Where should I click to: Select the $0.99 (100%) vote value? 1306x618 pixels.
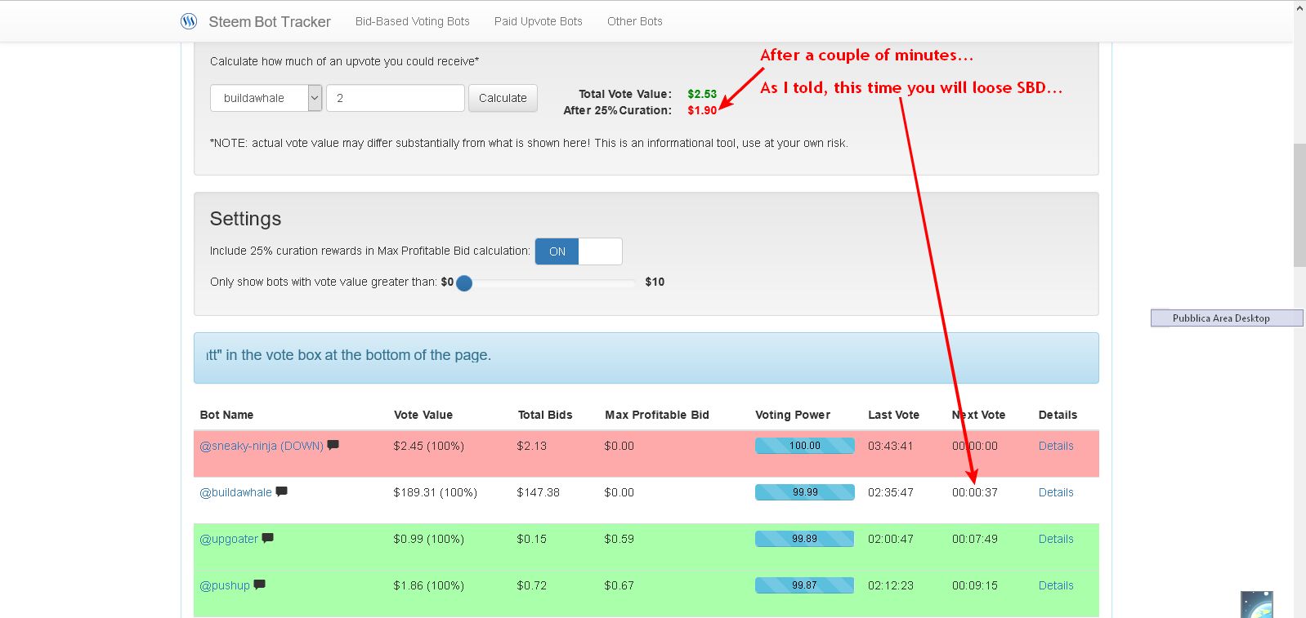[x=428, y=539]
